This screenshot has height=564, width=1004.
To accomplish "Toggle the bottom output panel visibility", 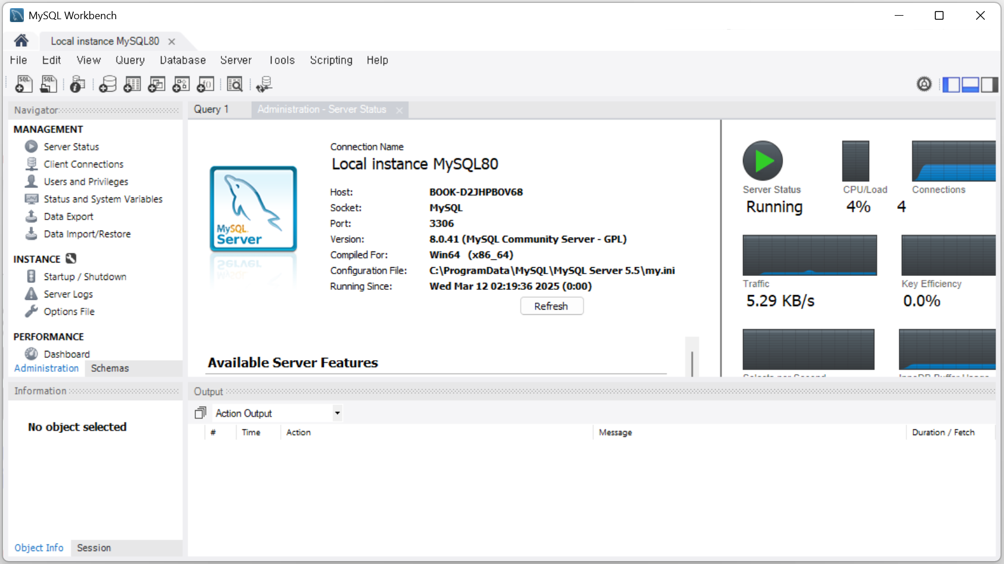I will tap(970, 85).
